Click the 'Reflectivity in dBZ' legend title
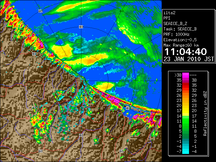 click(205, 113)
